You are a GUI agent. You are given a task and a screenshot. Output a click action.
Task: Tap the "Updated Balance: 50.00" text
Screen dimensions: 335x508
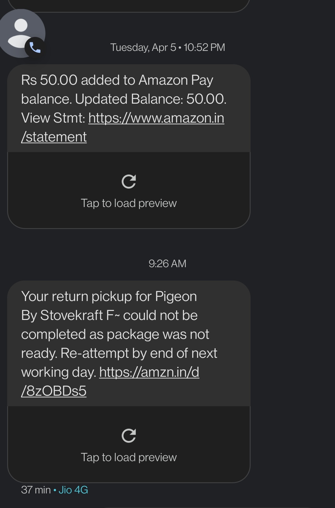150,99
